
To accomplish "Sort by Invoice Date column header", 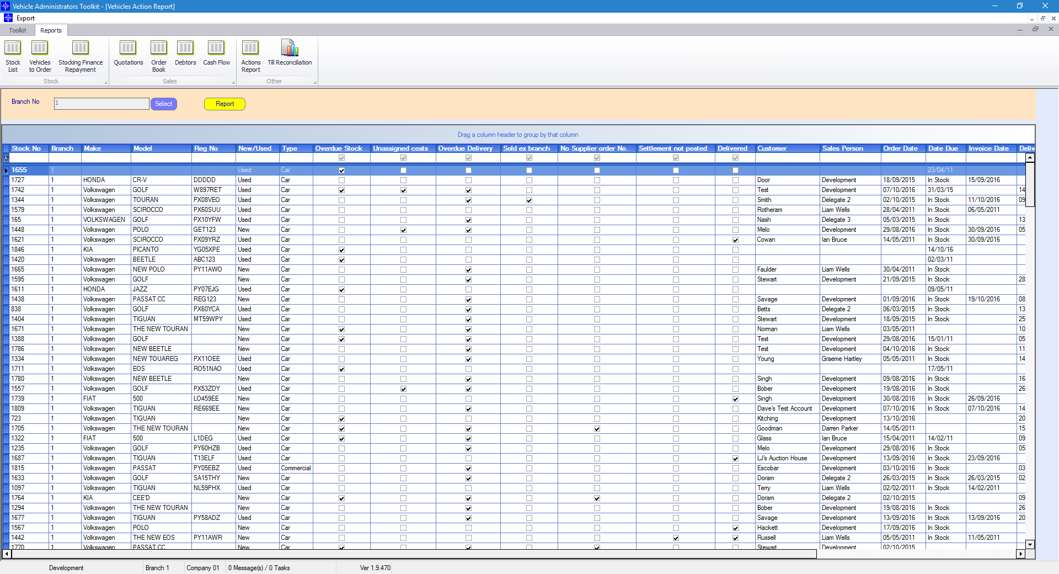I will 991,148.
